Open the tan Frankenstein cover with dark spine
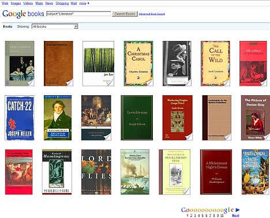The height and width of the screenshot is (218, 270). point(216,118)
